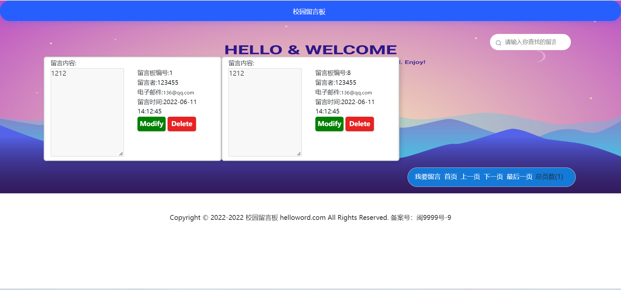Screen dimensions: 621x290
Task: Click the 留言板编号:1 label
Action: pos(155,73)
